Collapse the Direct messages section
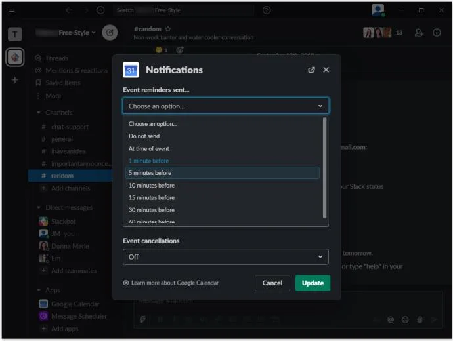Screen dimensions: 453x341 pos(39,207)
